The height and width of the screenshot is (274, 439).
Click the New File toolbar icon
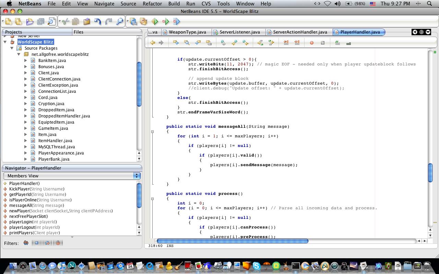pyautogui.click(x=8, y=22)
